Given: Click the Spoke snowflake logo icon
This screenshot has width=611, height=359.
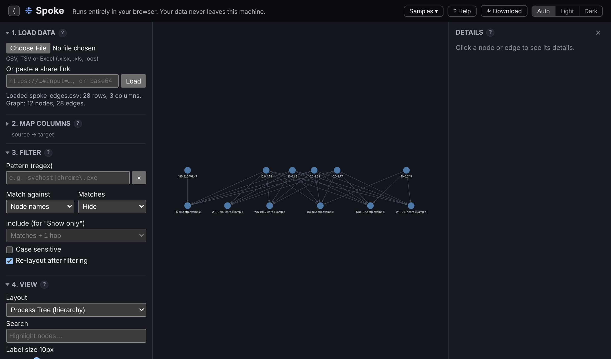Looking at the screenshot, I should point(29,11).
